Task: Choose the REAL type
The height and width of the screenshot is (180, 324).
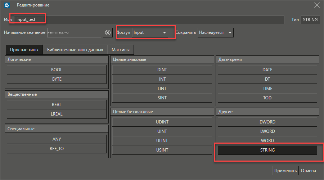Action: [x=57, y=105]
